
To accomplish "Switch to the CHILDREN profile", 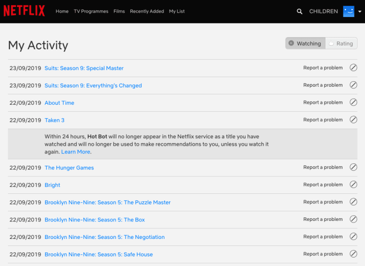I will tap(323, 11).
